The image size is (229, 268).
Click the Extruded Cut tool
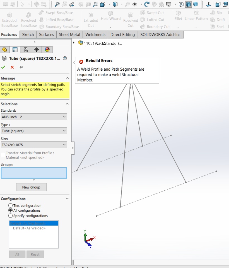91,20
